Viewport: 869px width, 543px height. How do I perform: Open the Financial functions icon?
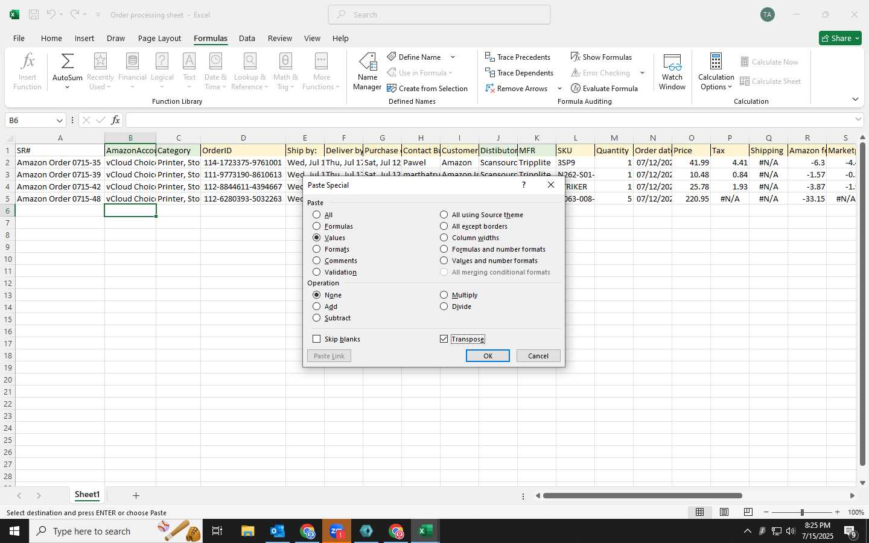(x=132, y=61)
